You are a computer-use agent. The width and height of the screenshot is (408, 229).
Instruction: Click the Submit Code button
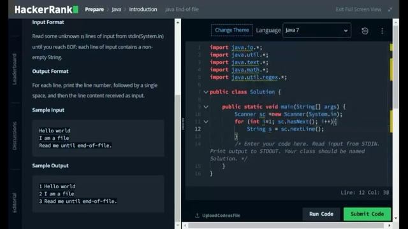[x=367, y=214]
